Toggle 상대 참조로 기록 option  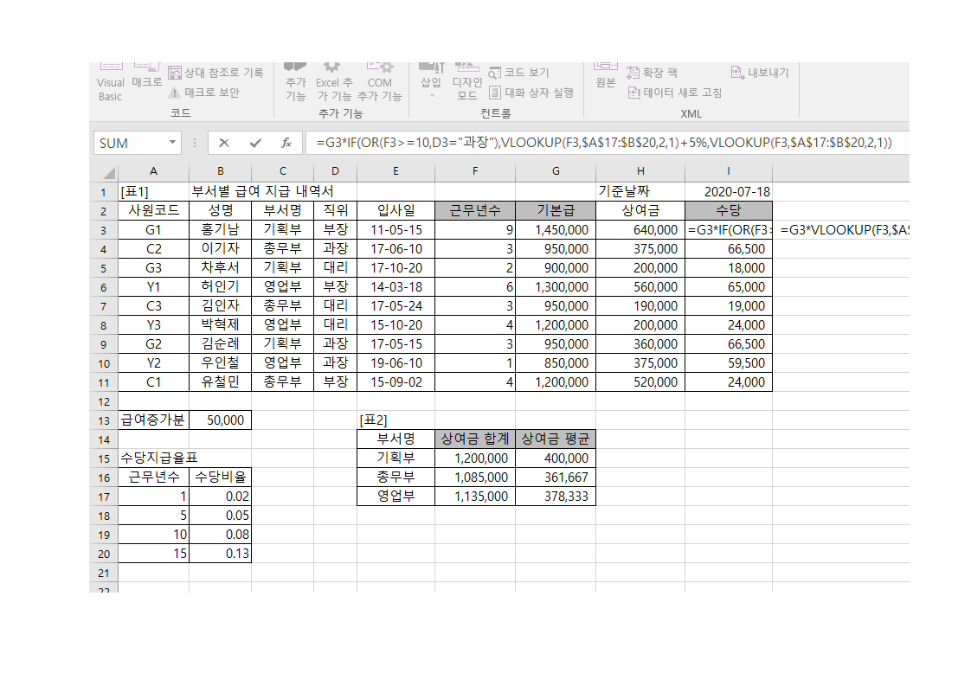(216, 73)
